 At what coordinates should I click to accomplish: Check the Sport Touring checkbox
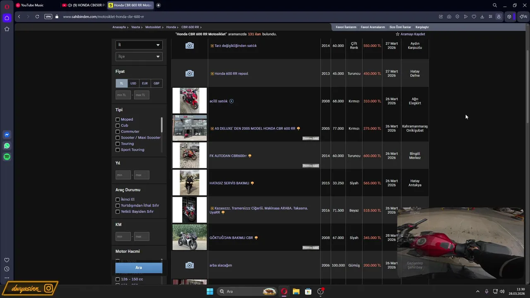click(118, 150)
